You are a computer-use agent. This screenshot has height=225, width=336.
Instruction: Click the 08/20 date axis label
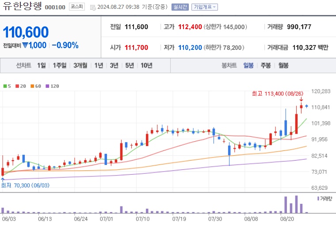coord(287,219)
